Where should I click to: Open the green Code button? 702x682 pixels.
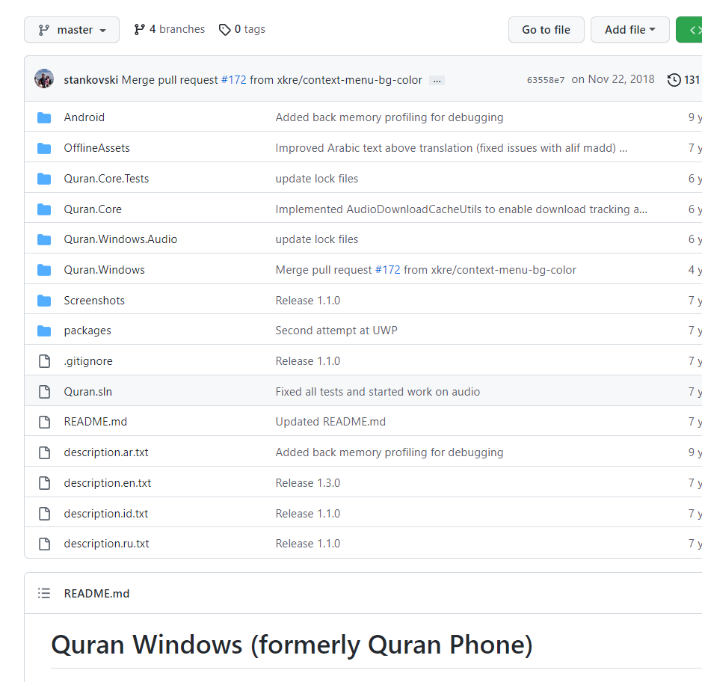coord(689,30)
